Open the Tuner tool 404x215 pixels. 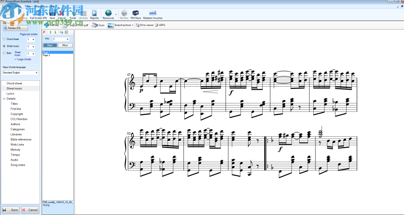coord(73,14)
